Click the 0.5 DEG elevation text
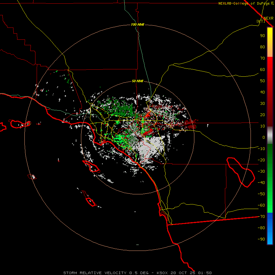 click(x=139, y=273)
